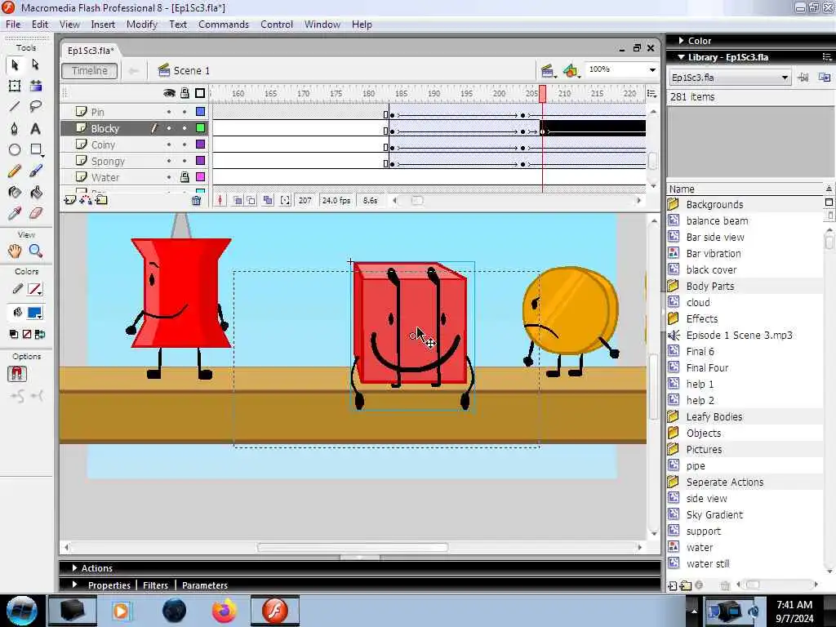Switch to the Parameters tab
836x627 pixels.
click(x=205, y=585)
